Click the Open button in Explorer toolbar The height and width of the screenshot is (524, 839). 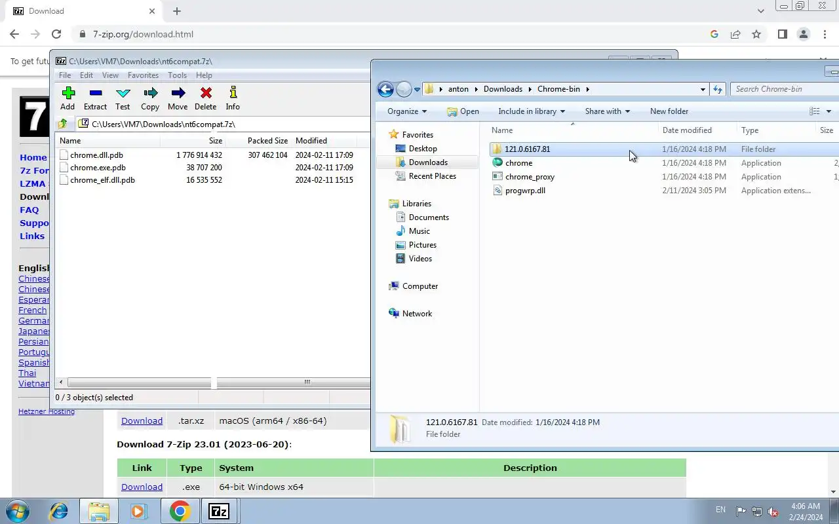coord(463,111)
